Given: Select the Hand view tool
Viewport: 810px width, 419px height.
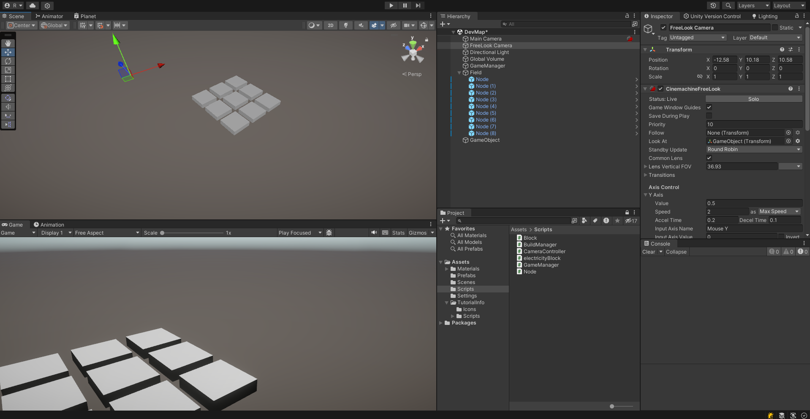Looking at the screenshot, I should 8,43.
